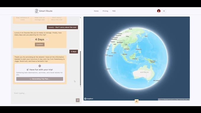
Task: Click the 4 days reply chat bubble
Action: point(74,52)
